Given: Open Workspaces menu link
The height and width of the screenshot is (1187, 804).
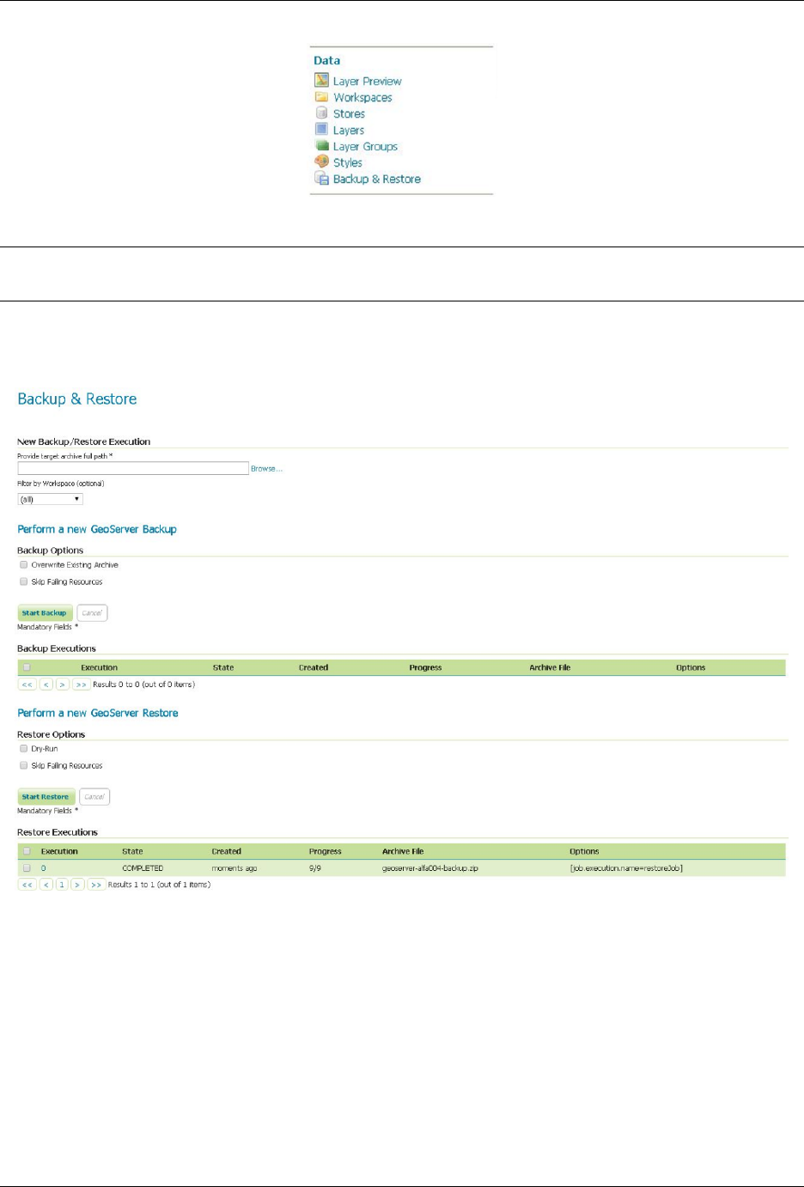Looking at the screenshot, I should coord(362,98).
